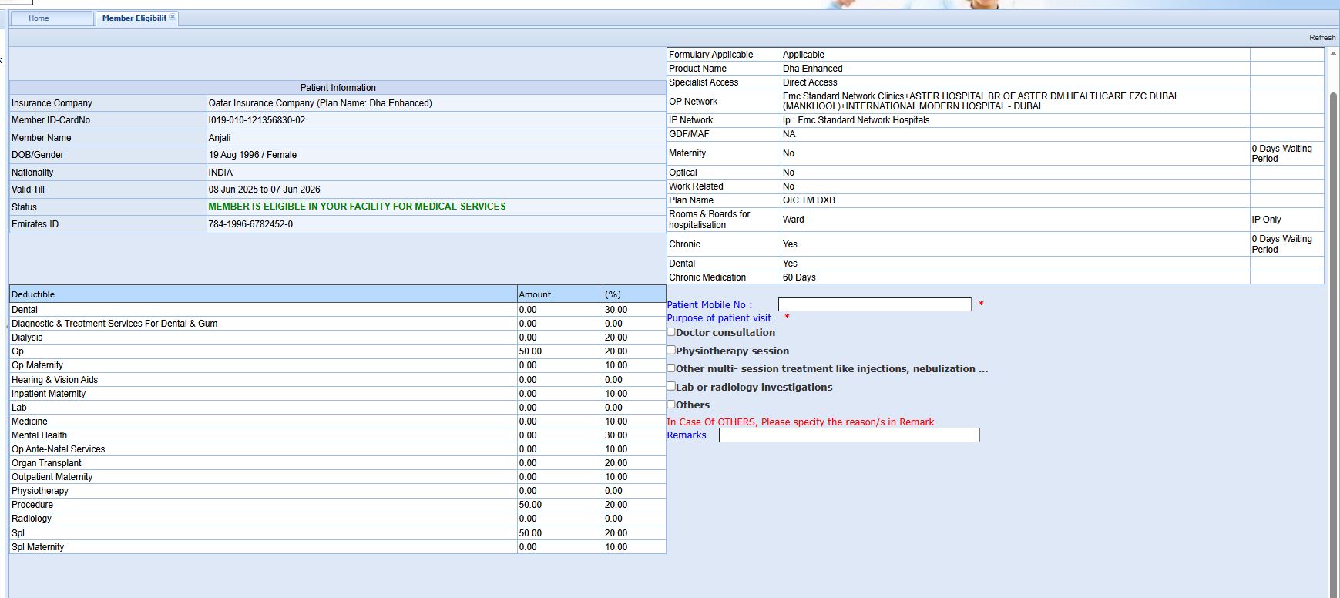Select the Procedure deductible row
This screenshot has width=1340, height=598.
point(262,505)
